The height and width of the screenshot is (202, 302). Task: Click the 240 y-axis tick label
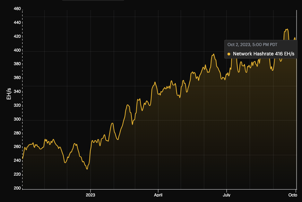[17, 160]
